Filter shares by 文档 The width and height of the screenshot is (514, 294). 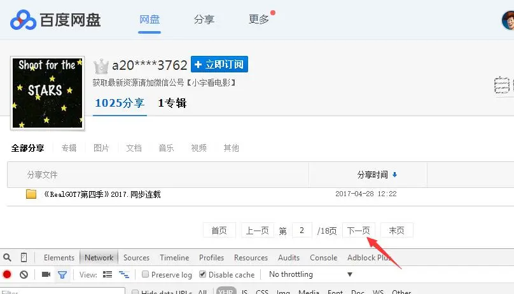pyautogui.click(x=134, y=148)
